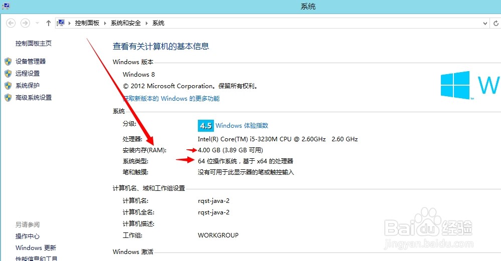Expand chevron after 控制面板 breadcrumb
Viewport: 501px width, 261px height.
(x=105, y=23)
